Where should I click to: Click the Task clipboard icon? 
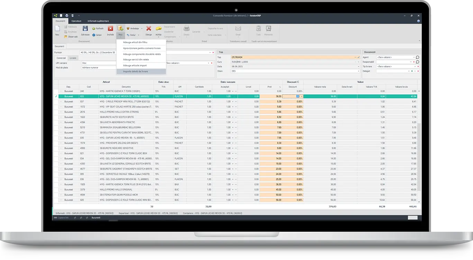tap(258, 29)
